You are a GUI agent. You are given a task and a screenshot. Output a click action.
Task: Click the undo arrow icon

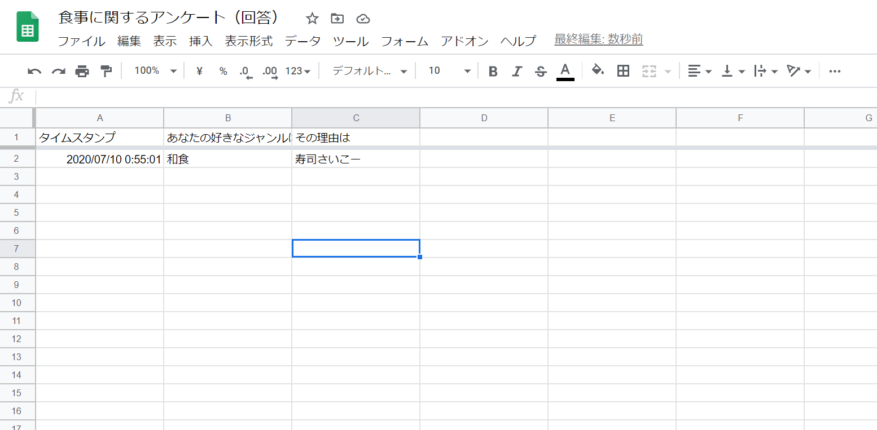pyautogui.click(x=34, y=71)
